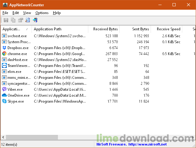Click the chrome path C:\Program Files (x86)\Googl...
The width and height of the screenshot is (196, 148).
[x=59, y=54]
